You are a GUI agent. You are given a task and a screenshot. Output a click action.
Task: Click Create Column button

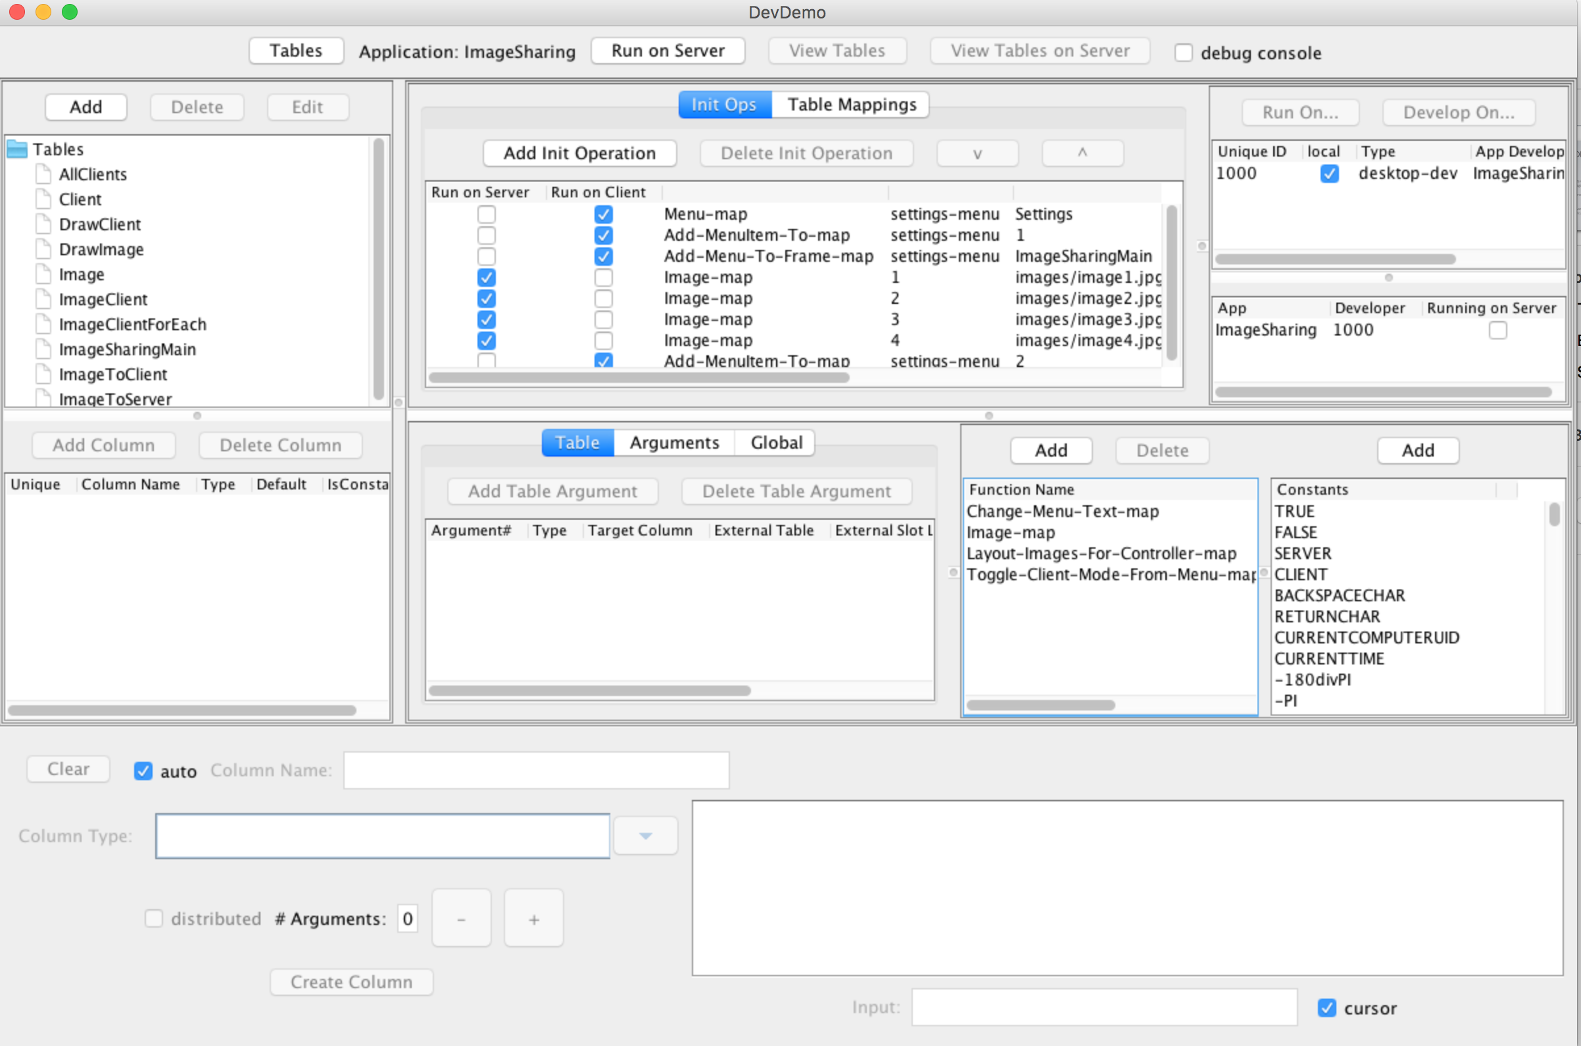click(351, 983)
